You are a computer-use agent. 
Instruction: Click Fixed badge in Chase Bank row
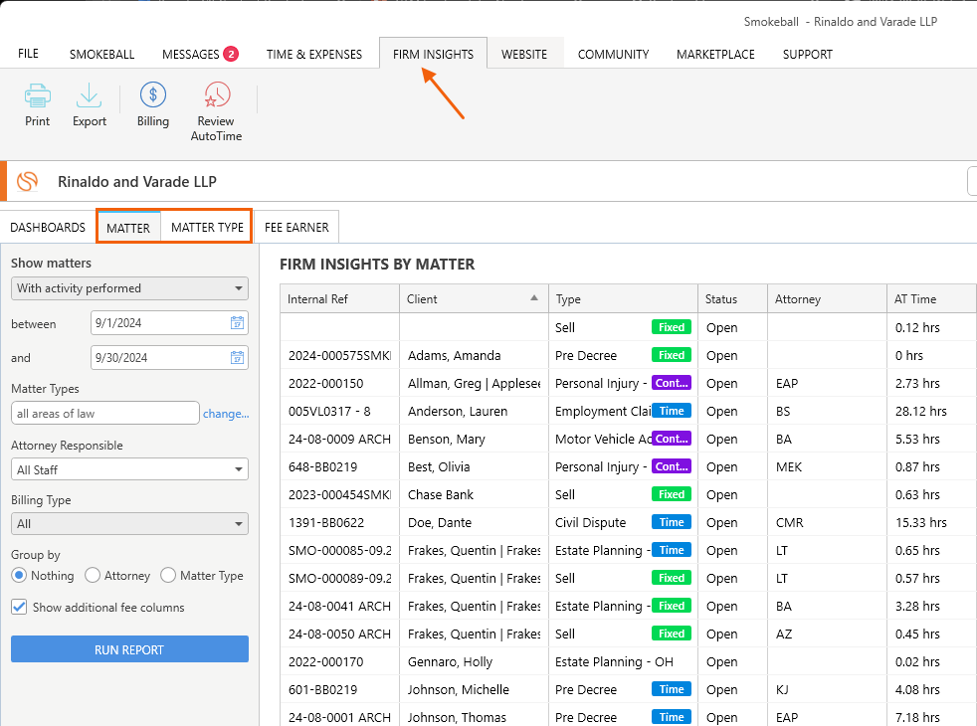(671, 494)
